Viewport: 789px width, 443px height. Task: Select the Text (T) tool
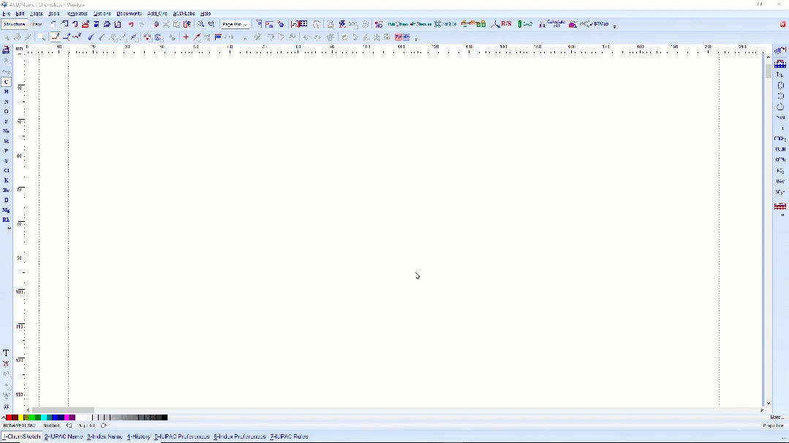coord(6,353)
